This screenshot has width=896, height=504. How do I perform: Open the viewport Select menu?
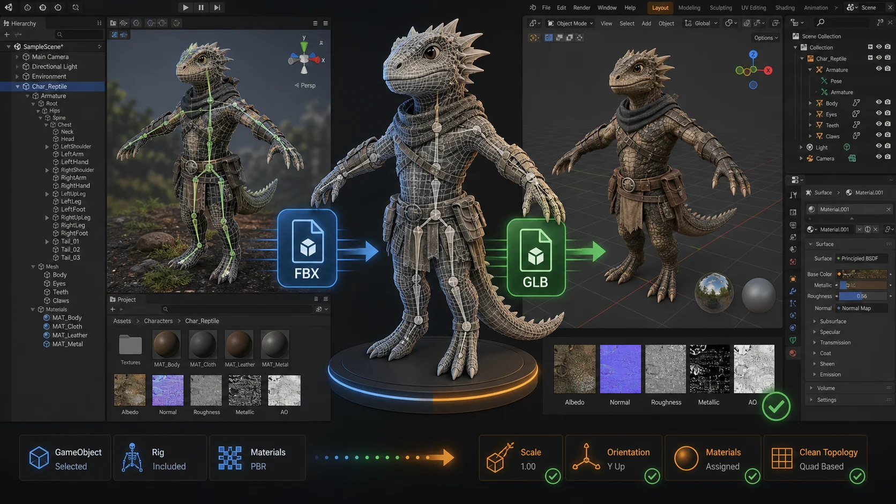point(627,24)
